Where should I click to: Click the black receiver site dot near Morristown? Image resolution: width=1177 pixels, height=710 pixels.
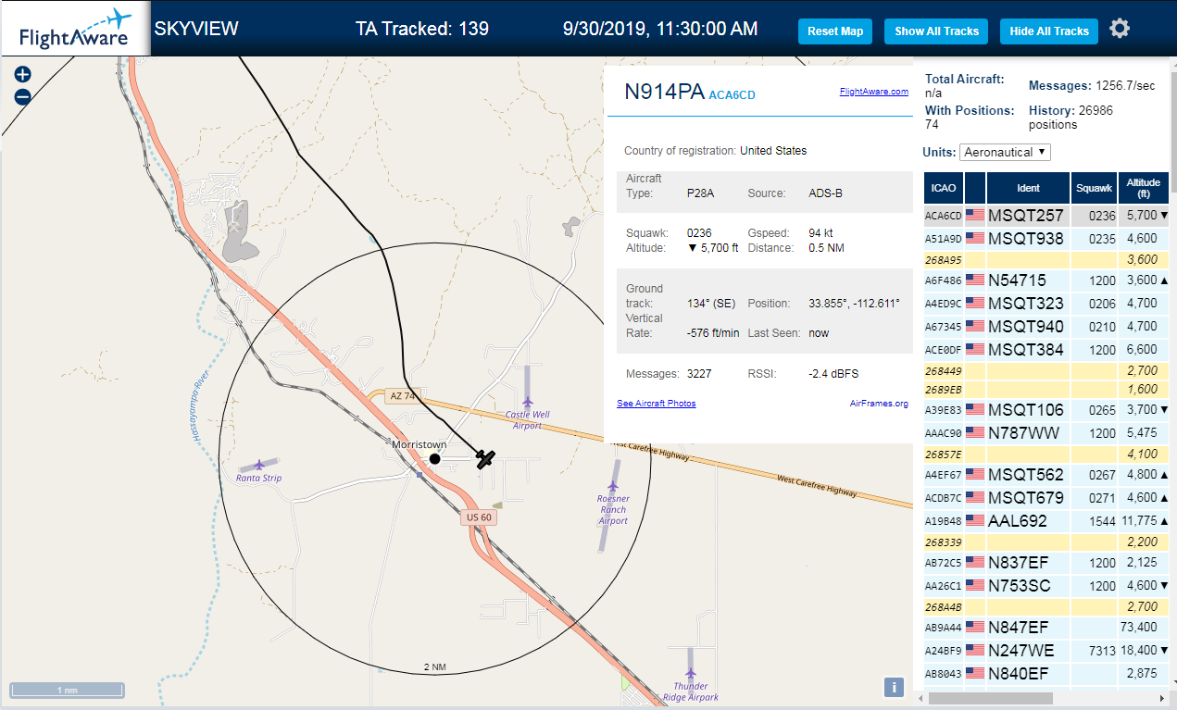tap(434, 458)
